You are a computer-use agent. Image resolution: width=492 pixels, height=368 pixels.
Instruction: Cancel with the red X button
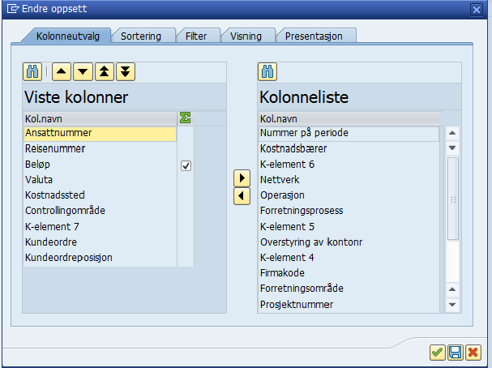pyautogui.click(x=473, y=353)
